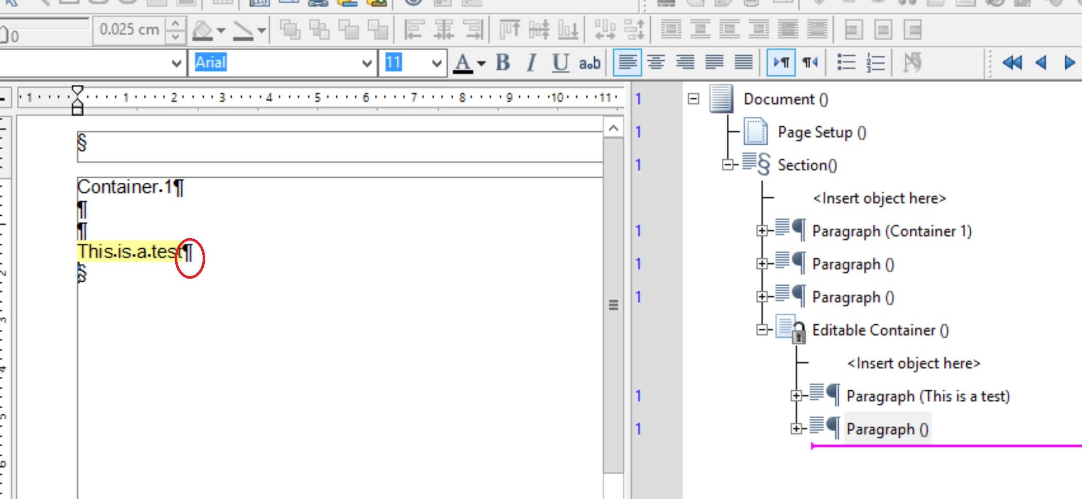Click the Page Setup page icon
The image size is (1082, 499).
pos(755,132)
